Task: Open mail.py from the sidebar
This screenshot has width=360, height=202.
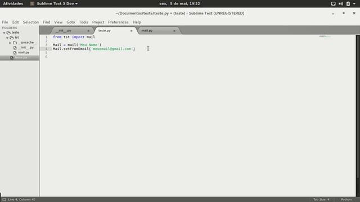Action: coord(24,52)
